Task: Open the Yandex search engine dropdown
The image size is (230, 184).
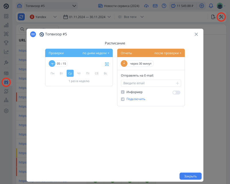Action: [43, 17]
